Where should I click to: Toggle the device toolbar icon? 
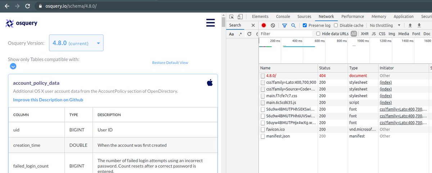click(x=240, y=17)
